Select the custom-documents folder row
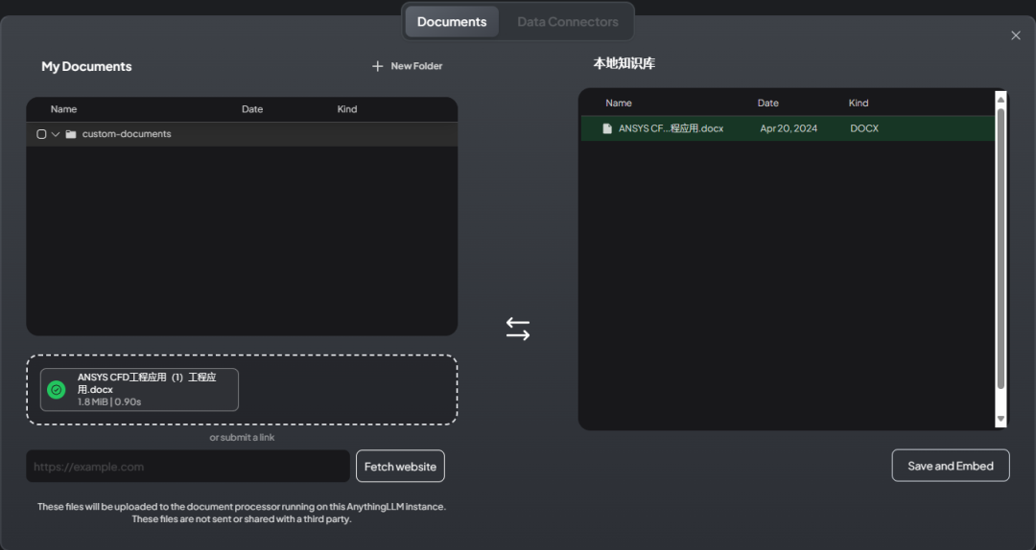Image resolution: width=1036 pixels, height=550 pixels. pos(240,134)
